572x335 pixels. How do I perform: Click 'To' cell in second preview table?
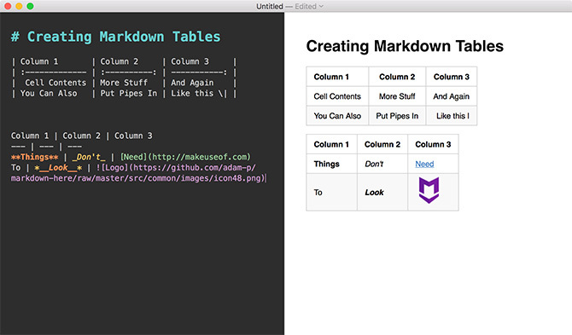331,193
